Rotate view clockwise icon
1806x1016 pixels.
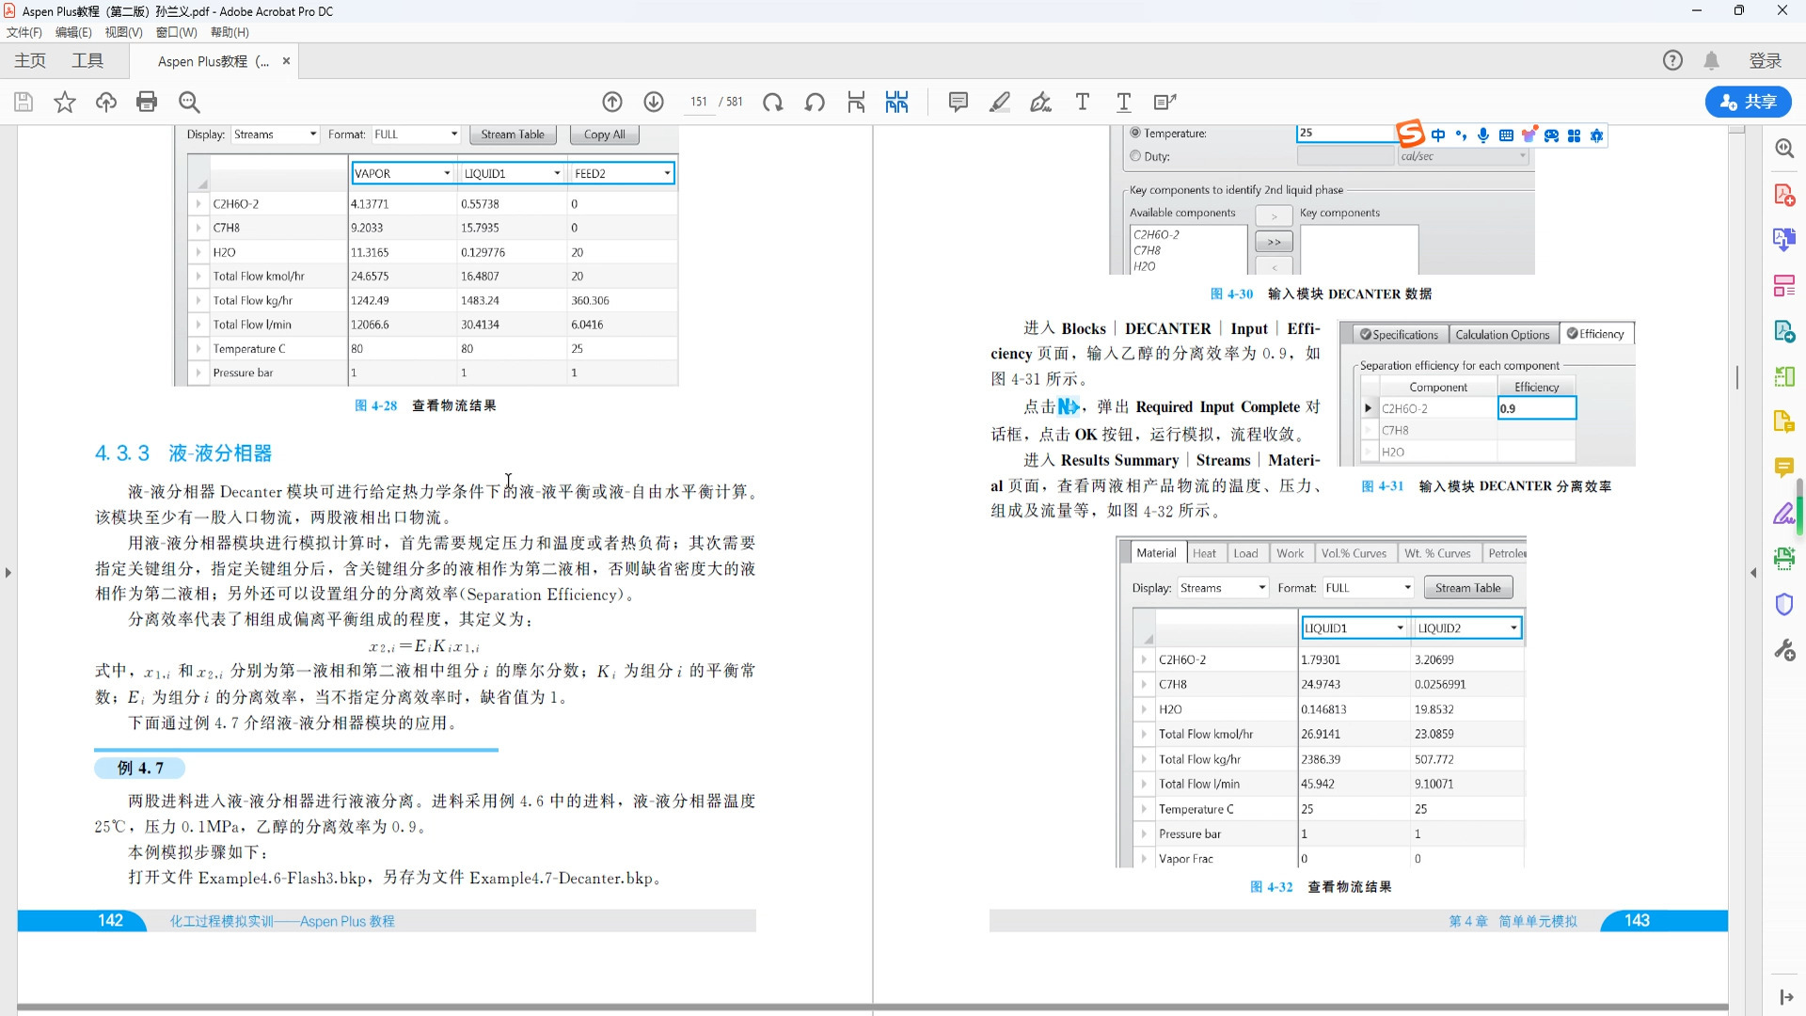[x=773, y=102]
